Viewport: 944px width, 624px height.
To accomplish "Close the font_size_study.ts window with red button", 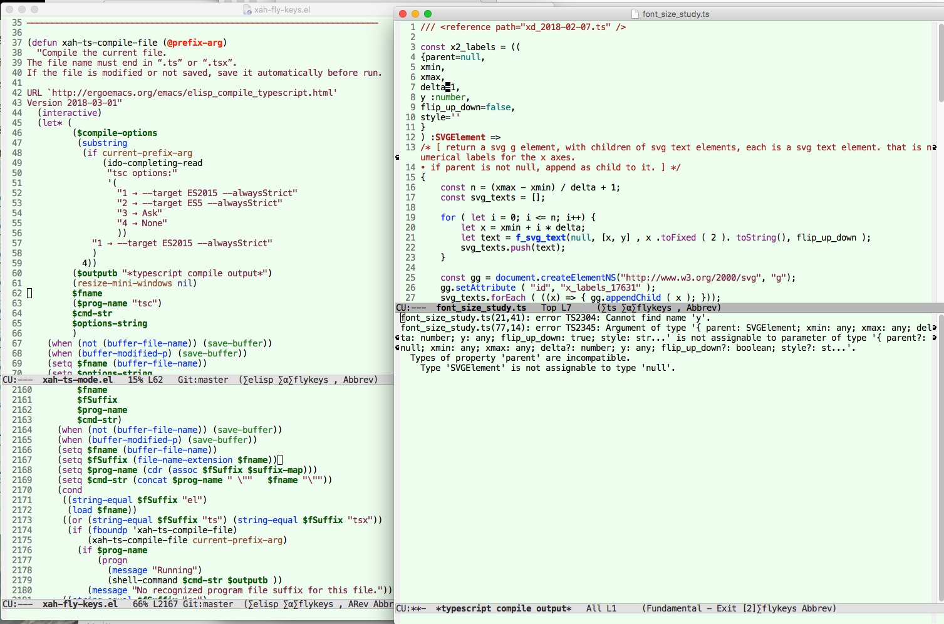I will (x=403, y=14).
